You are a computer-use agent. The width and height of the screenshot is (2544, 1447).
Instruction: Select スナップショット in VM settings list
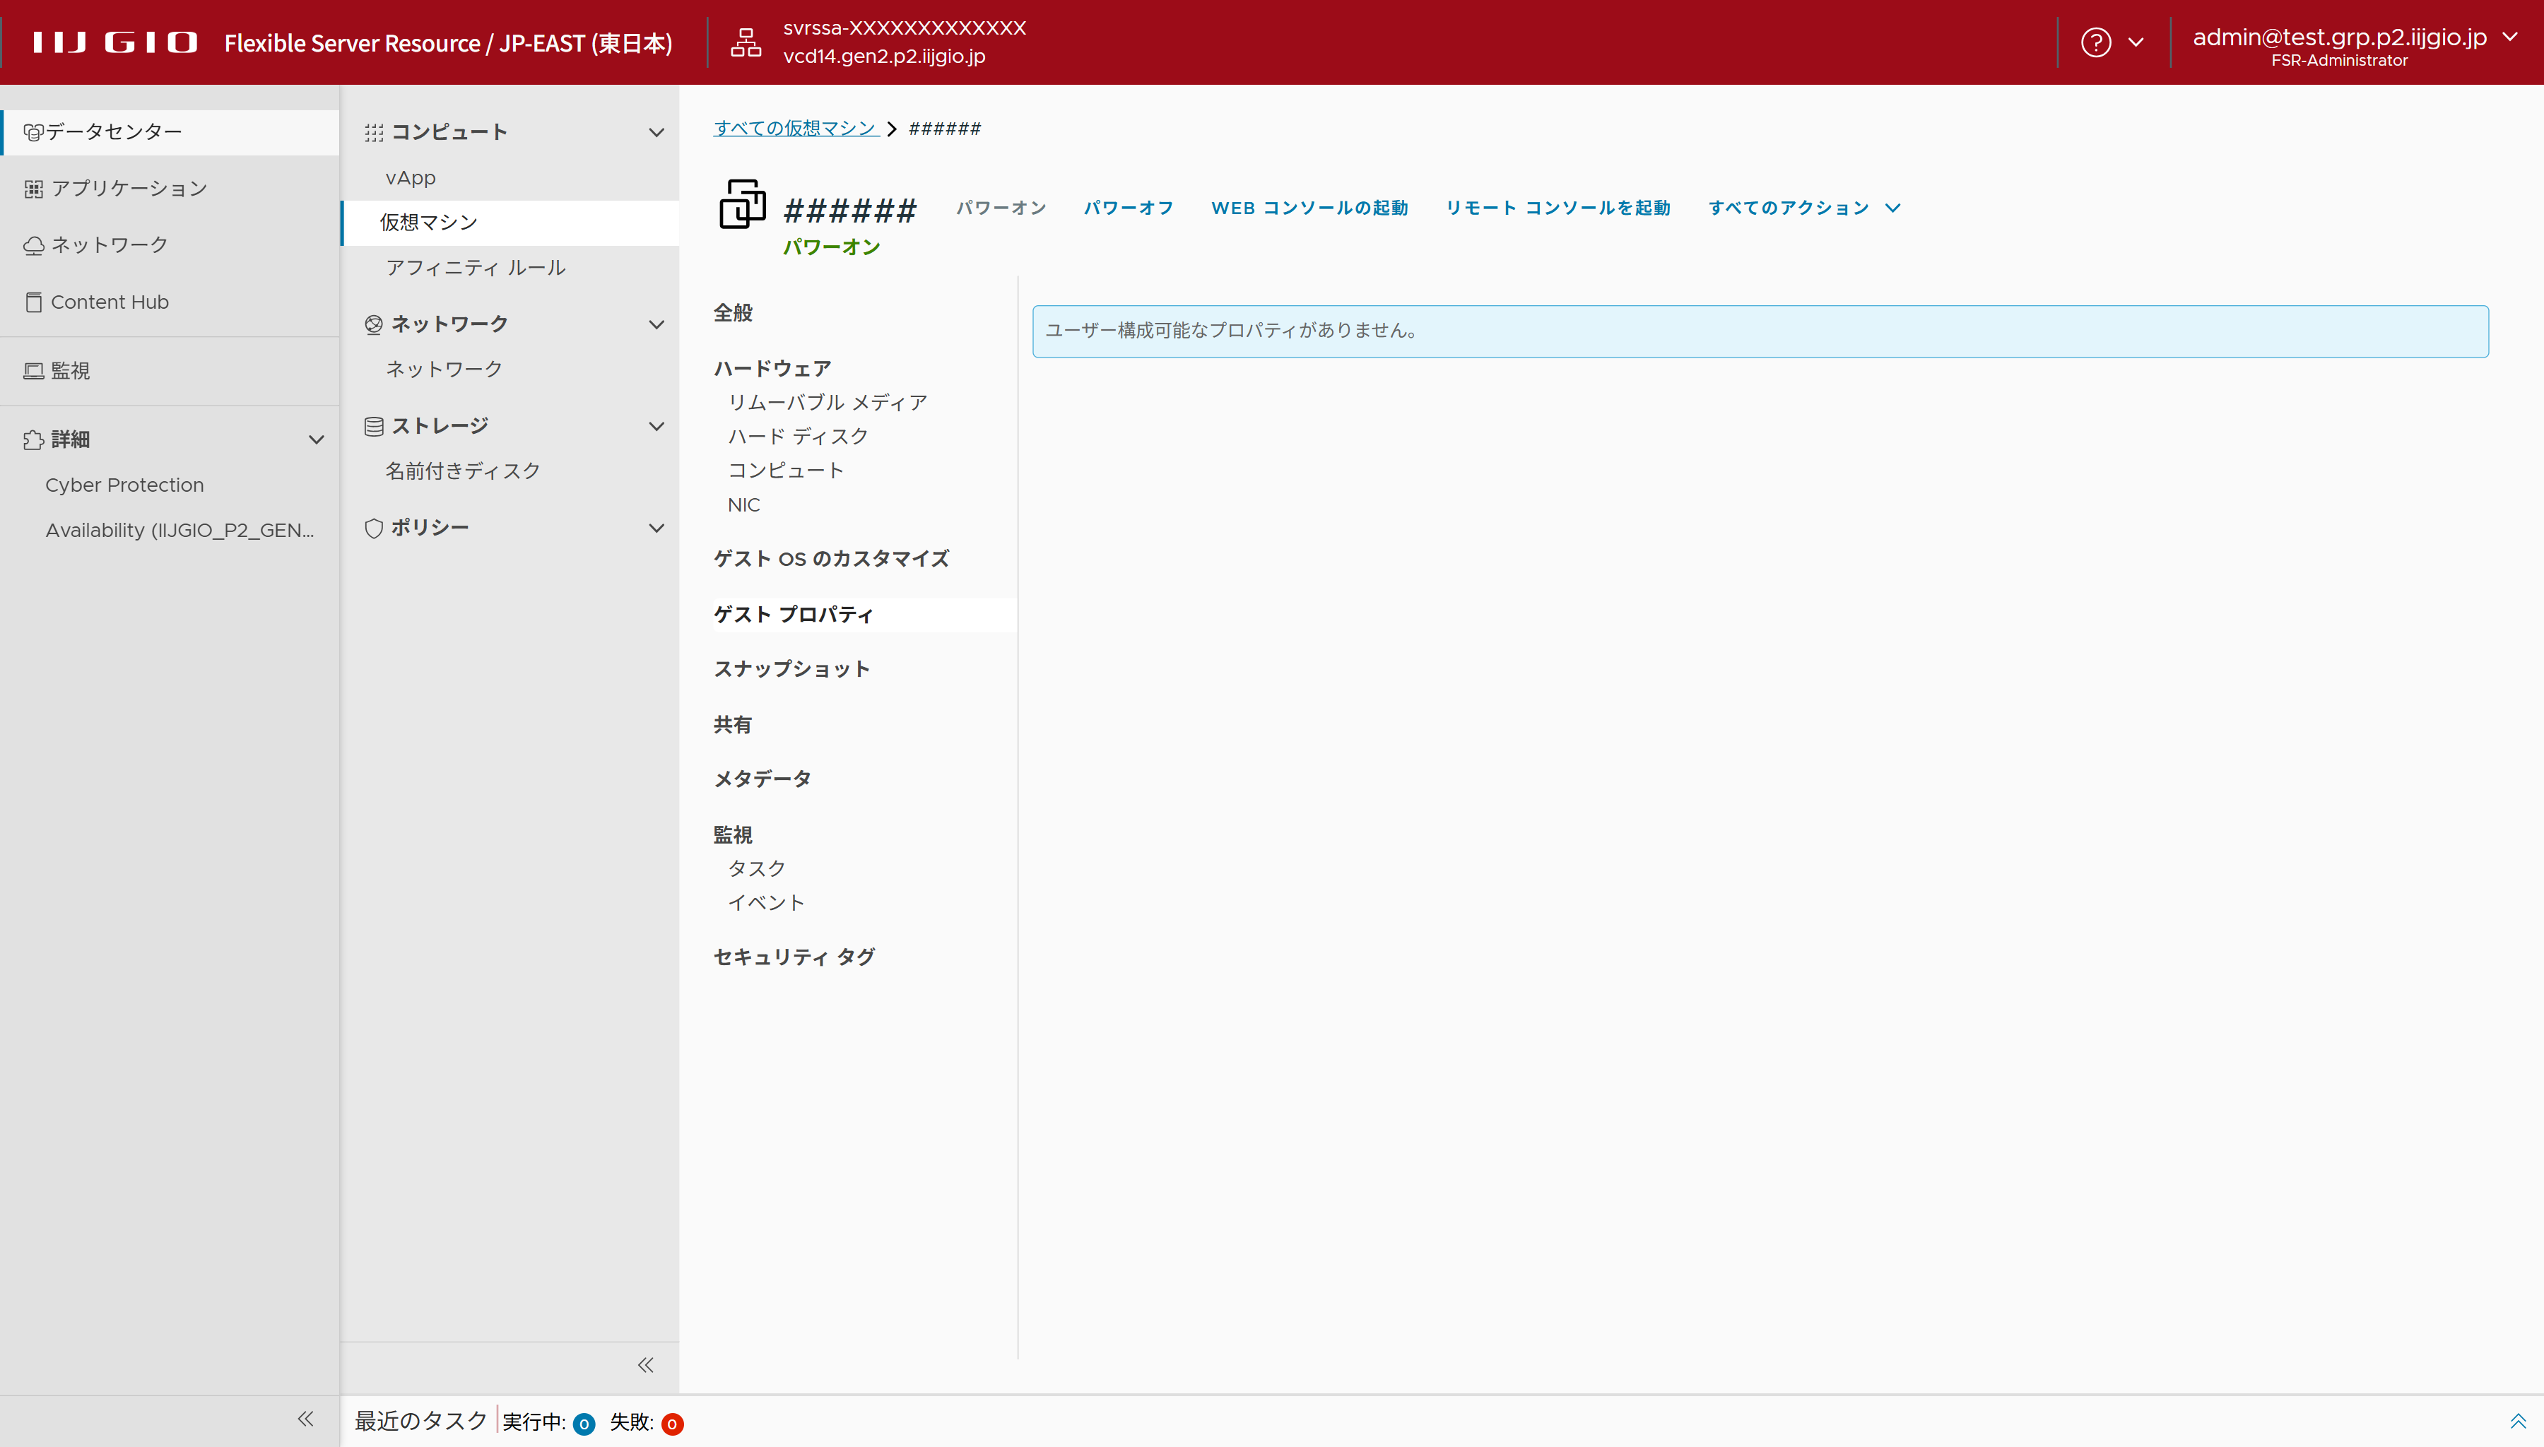pyautogui.click(x=792, y=669)
